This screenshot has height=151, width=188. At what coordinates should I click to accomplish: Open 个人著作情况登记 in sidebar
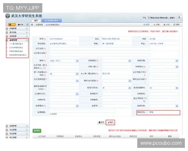[x=16, y=44]
